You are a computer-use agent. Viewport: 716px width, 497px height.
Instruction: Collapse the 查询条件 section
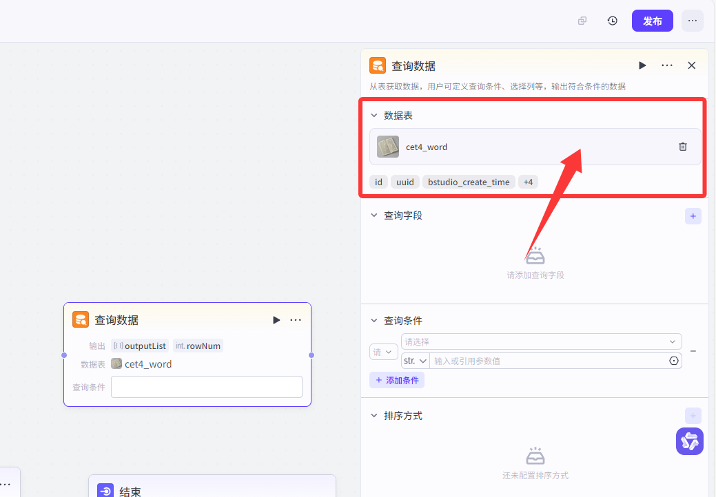point(374,320)
